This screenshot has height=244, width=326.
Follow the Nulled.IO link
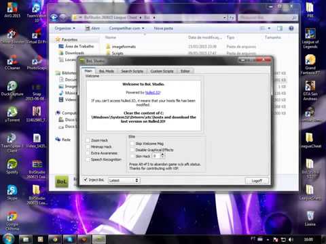[x=153, y=92]
